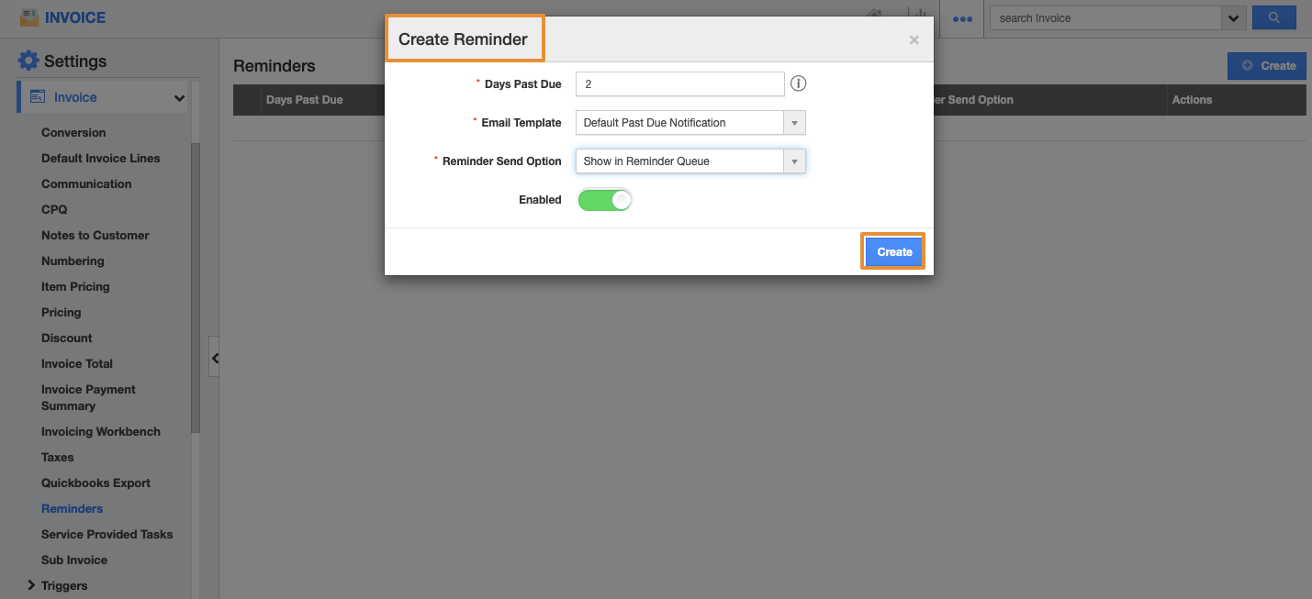Collapse the left sidebar with the arrow handle
The image size is (1312, 599).
[214, 358]
